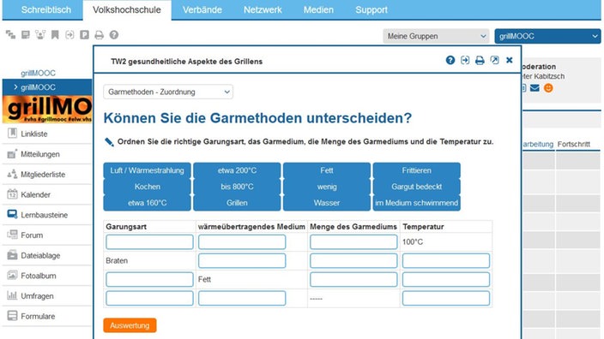
Task: Expand the highlighted grillMOOC tree item
Action: (x=15, y=87)
